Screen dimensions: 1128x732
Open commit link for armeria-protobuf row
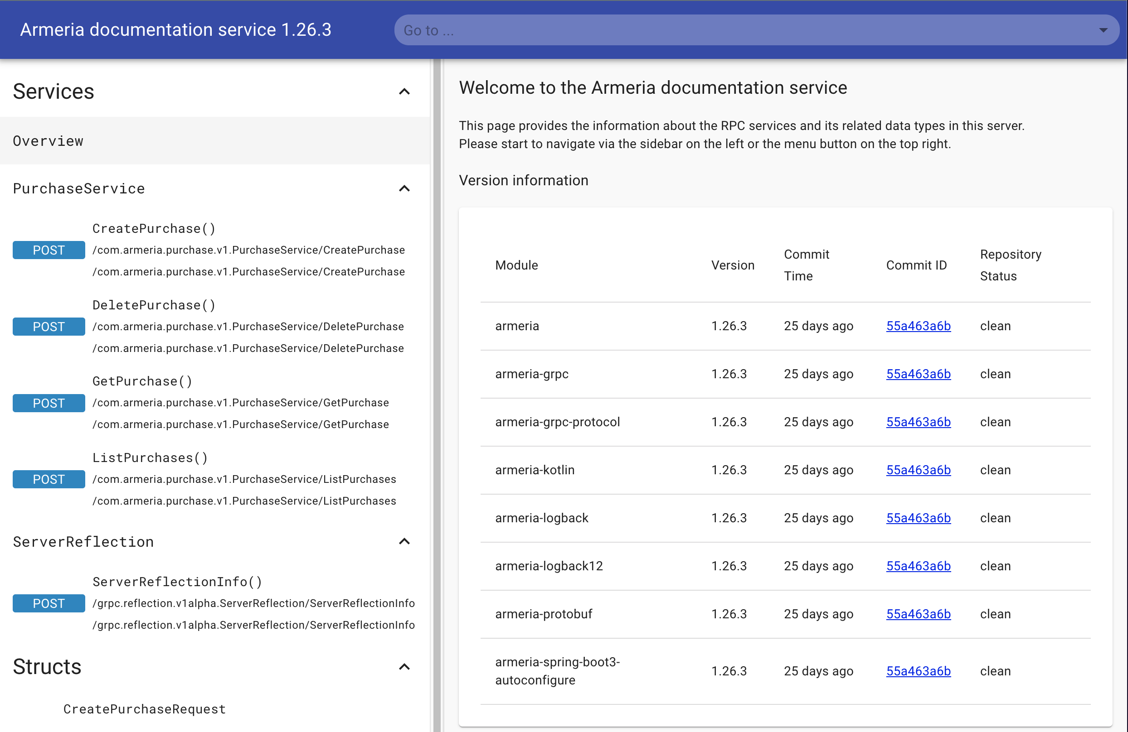(x=918, y=614)
